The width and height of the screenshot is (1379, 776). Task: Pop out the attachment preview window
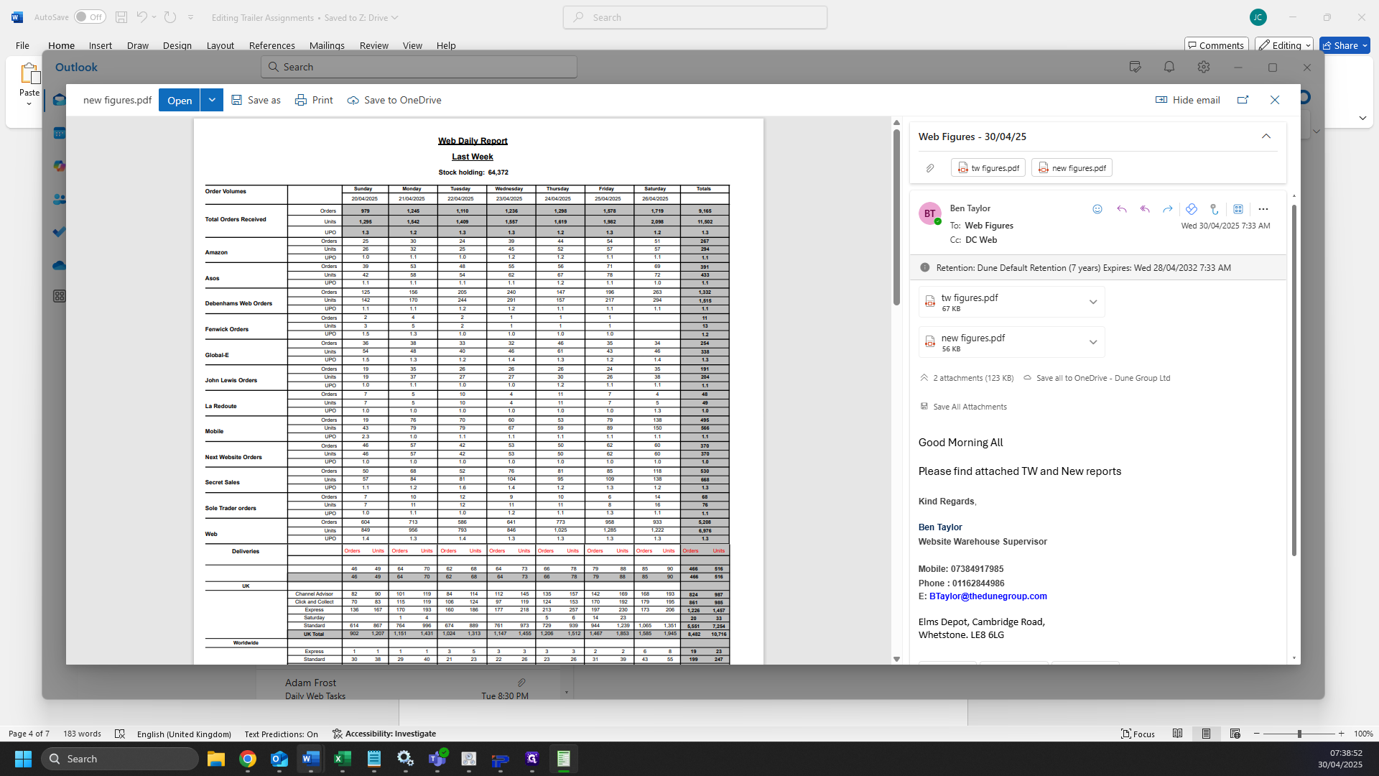click(1243, 100)
